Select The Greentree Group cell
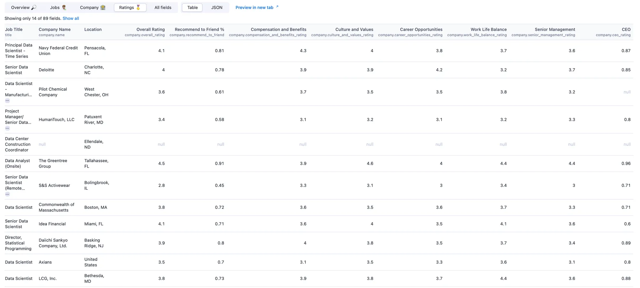This screenshot has width=640, height=288. [x=53, y=163]
